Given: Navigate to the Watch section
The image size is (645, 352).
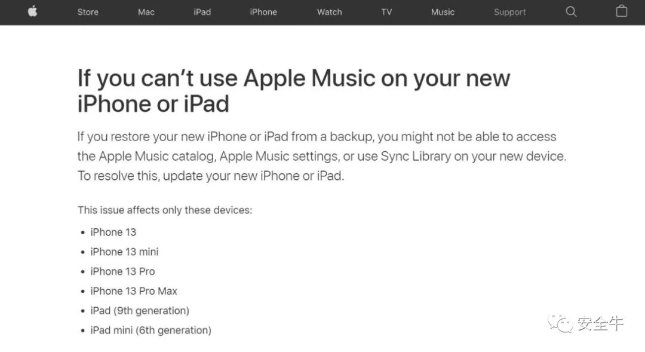Looking at the screenshot, I should (x=330, y=12).
